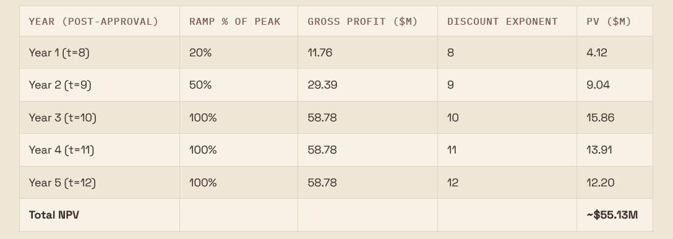673x239 pixels.
Task: Click the Year (Post-Approval) column header
Action: (x=93, y=22)
